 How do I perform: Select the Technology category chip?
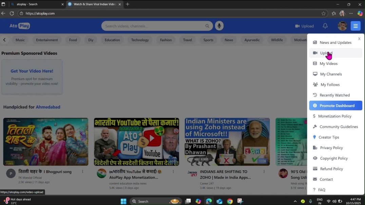coord(140,40)
